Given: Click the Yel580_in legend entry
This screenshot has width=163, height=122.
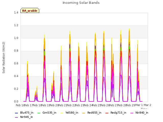Looking at the screenshot, I should tap(69, 113).
